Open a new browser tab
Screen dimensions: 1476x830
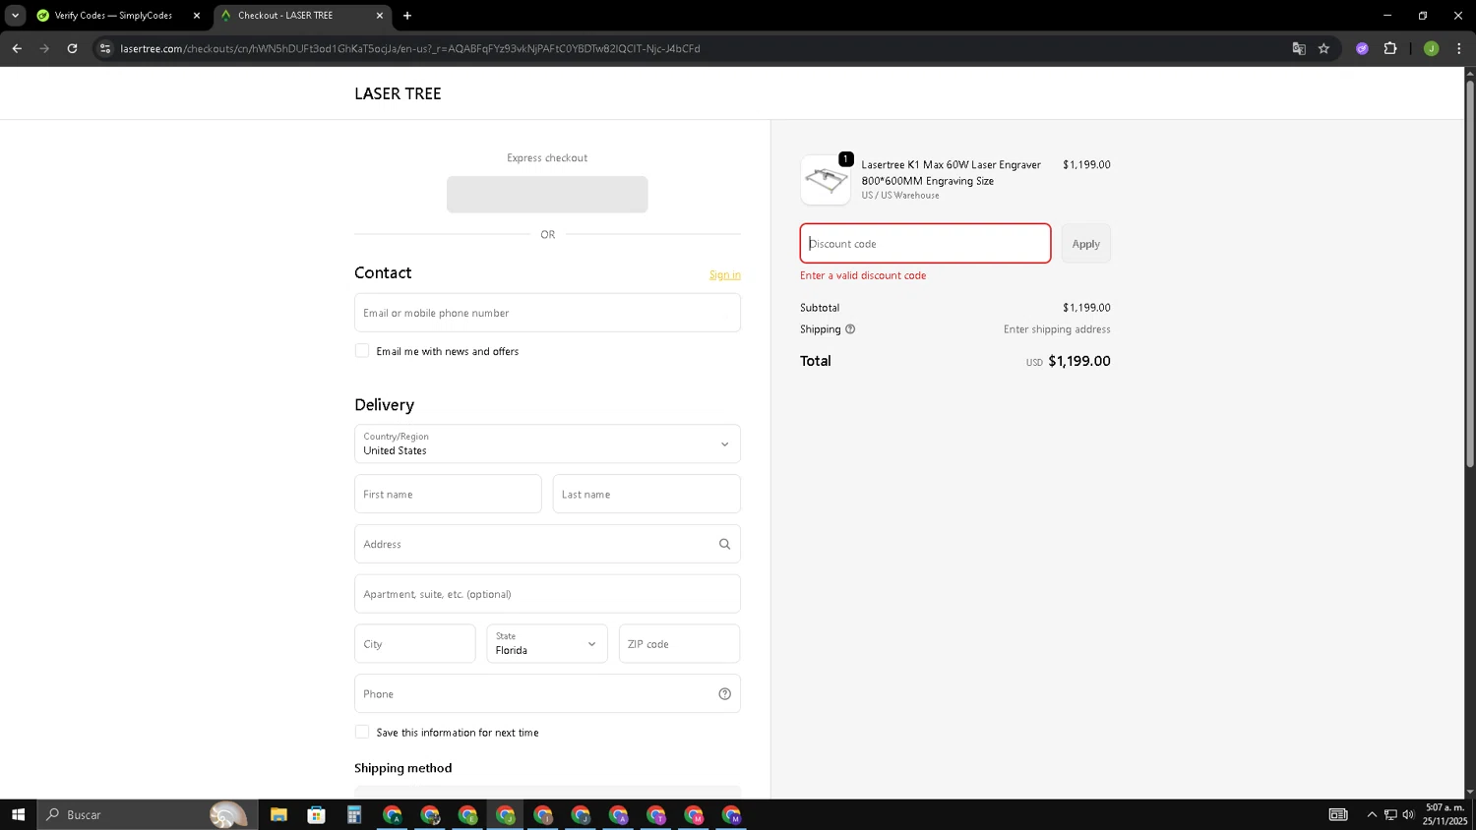(407, 16)
